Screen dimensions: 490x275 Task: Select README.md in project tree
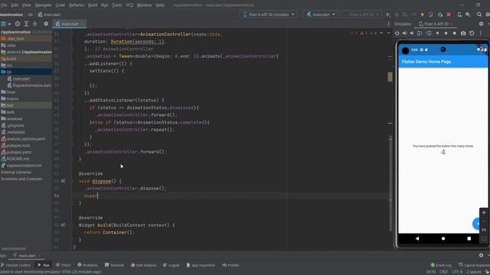click(x=15, y=159)
